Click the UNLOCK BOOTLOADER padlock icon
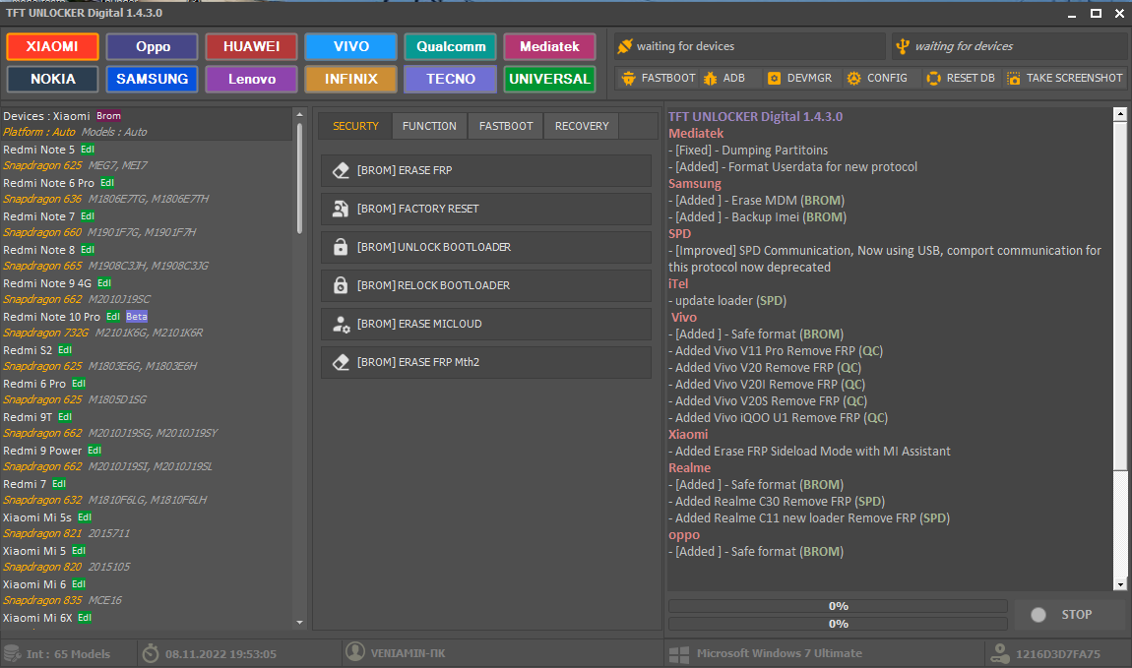The height and width of the screenshot is (668, 1132). point(341,247)
